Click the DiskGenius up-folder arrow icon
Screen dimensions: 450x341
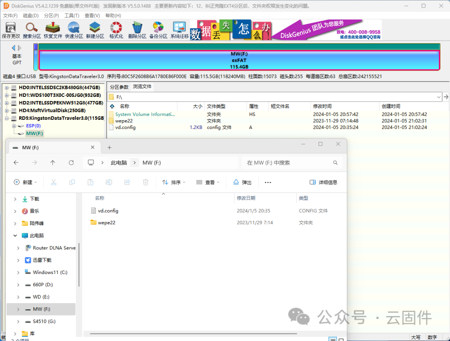tap(112, 106)
